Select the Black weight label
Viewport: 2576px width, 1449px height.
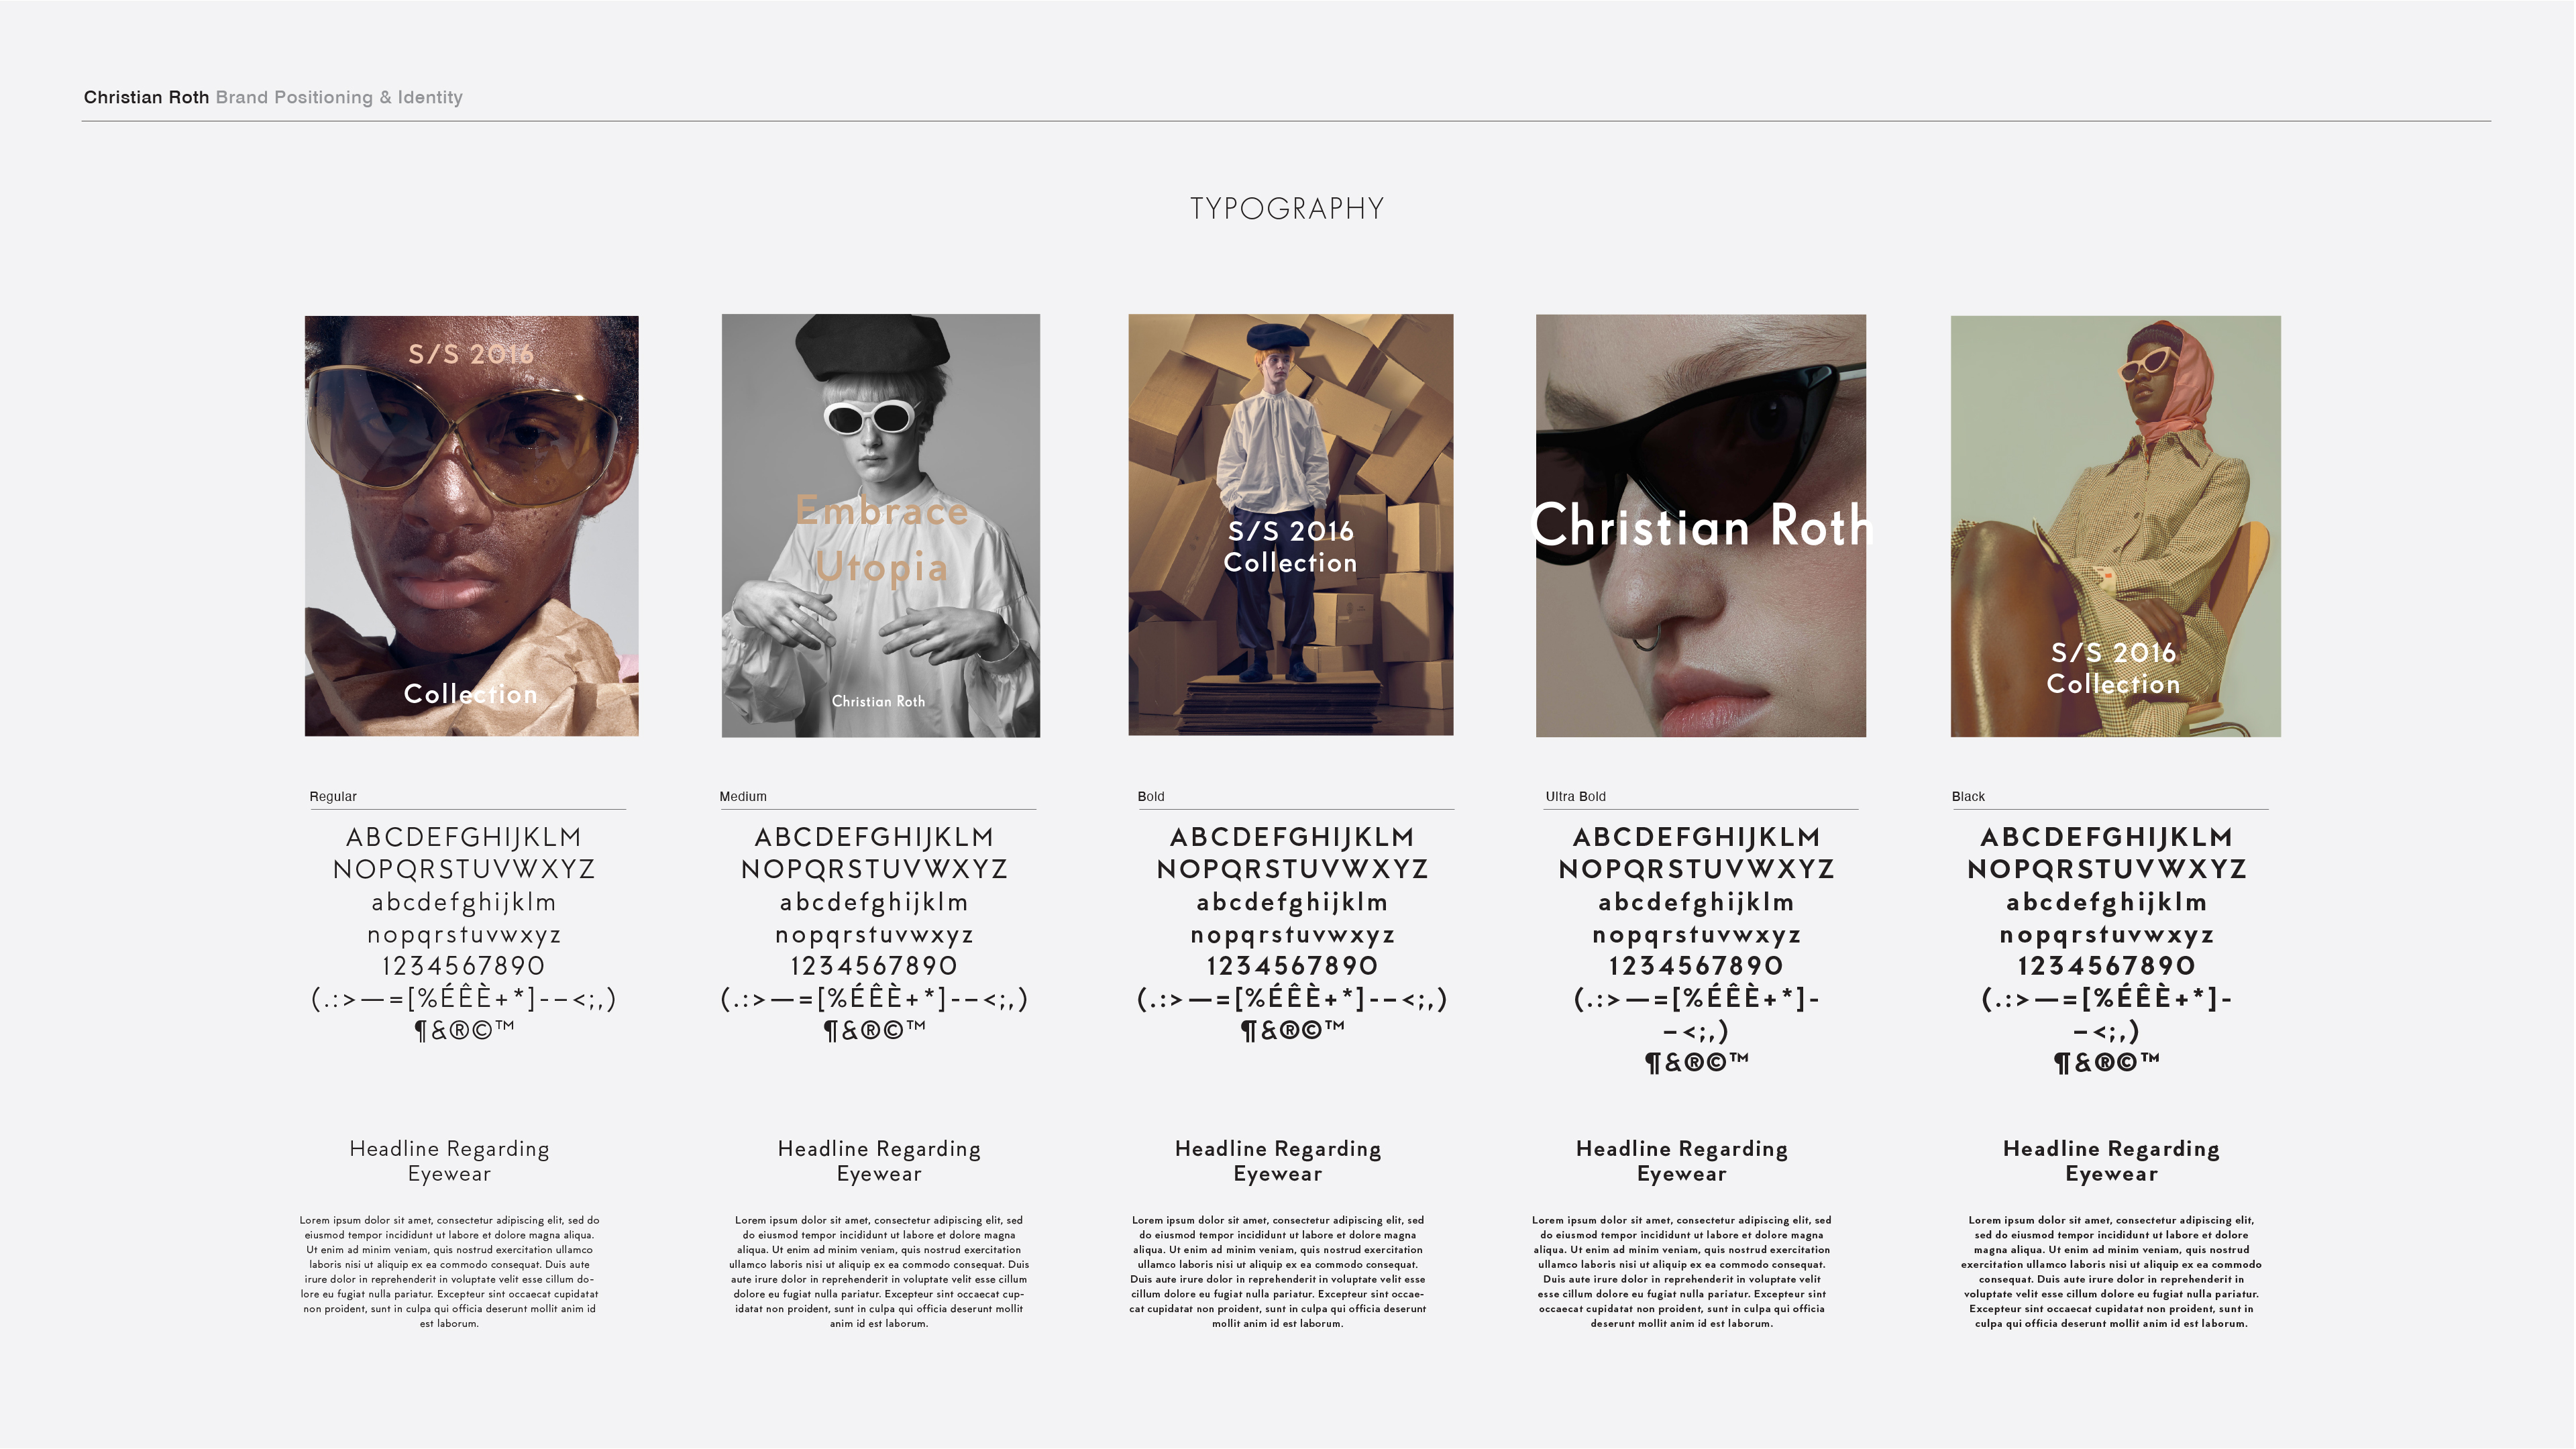tap(1968, 796)
